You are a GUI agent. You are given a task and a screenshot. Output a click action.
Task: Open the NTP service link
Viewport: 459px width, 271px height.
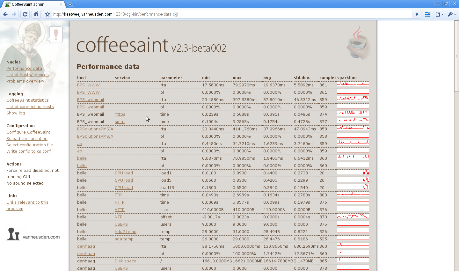119,217
